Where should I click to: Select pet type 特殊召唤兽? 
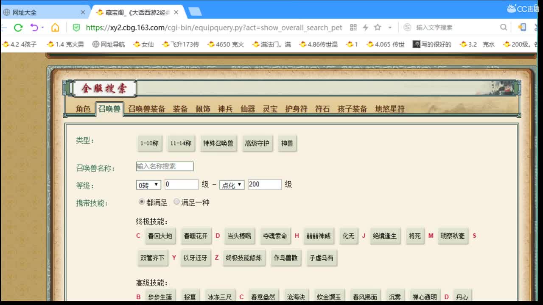point(218,143)
